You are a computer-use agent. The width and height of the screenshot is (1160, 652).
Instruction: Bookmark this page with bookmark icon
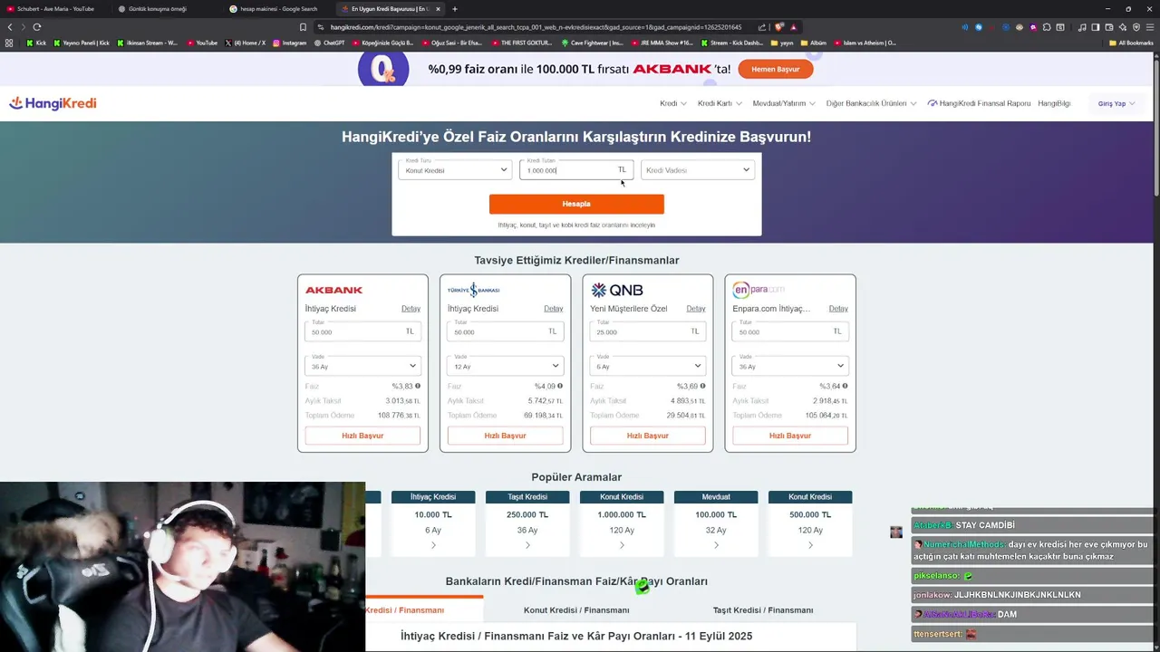303,27
